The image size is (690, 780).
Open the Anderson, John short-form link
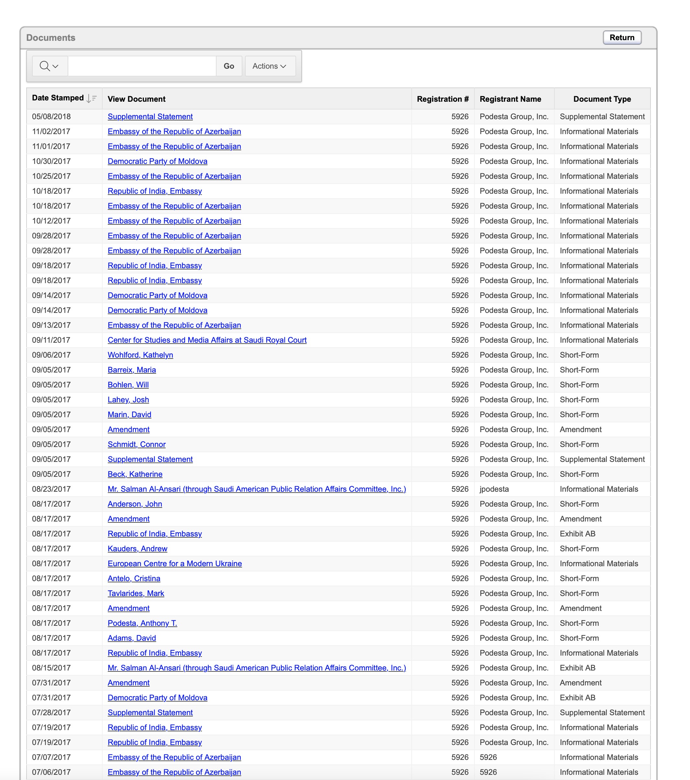[135, 504]
